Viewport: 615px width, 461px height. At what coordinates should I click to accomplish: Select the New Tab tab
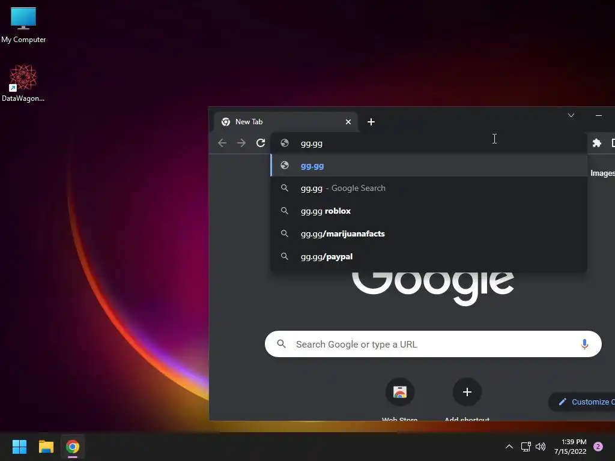[285, 122]
